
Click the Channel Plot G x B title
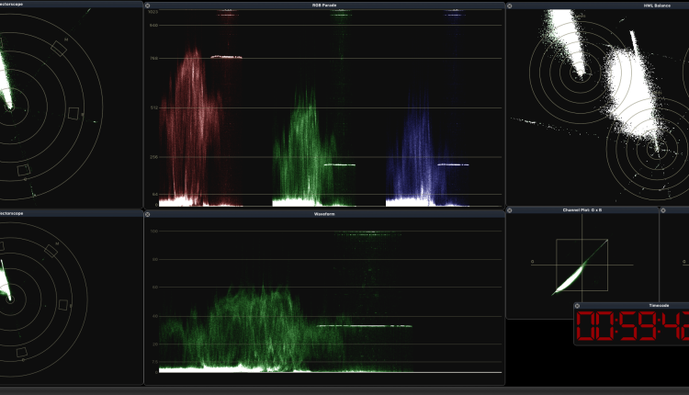[582, 210]
